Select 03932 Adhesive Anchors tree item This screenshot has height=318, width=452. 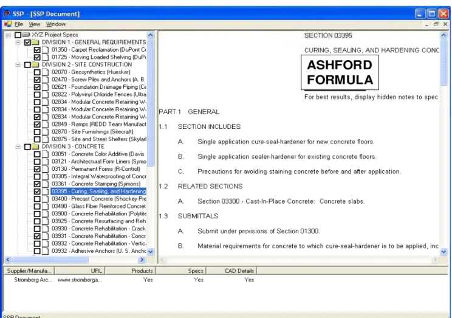coord(98,251)
